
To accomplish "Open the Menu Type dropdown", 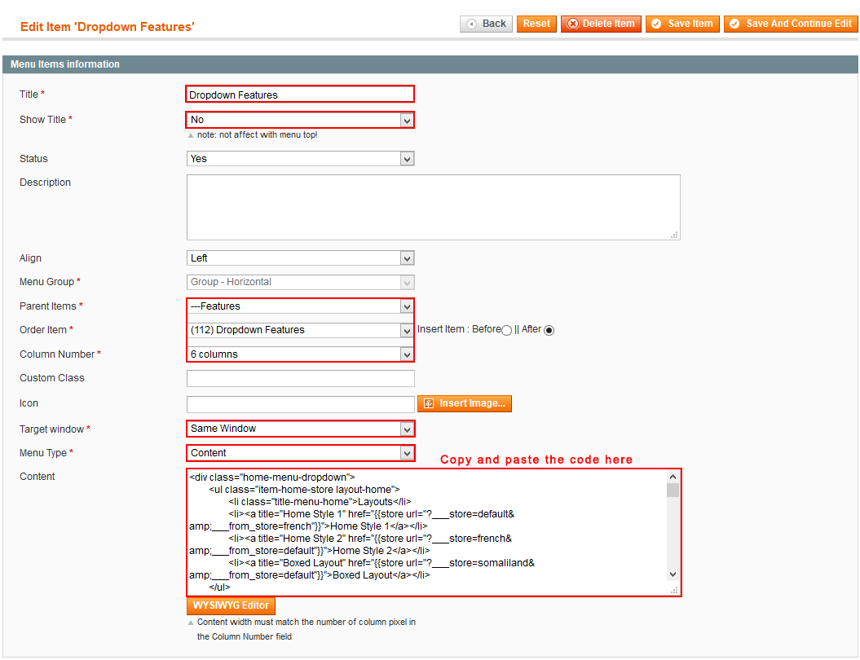I will point(300,453).
